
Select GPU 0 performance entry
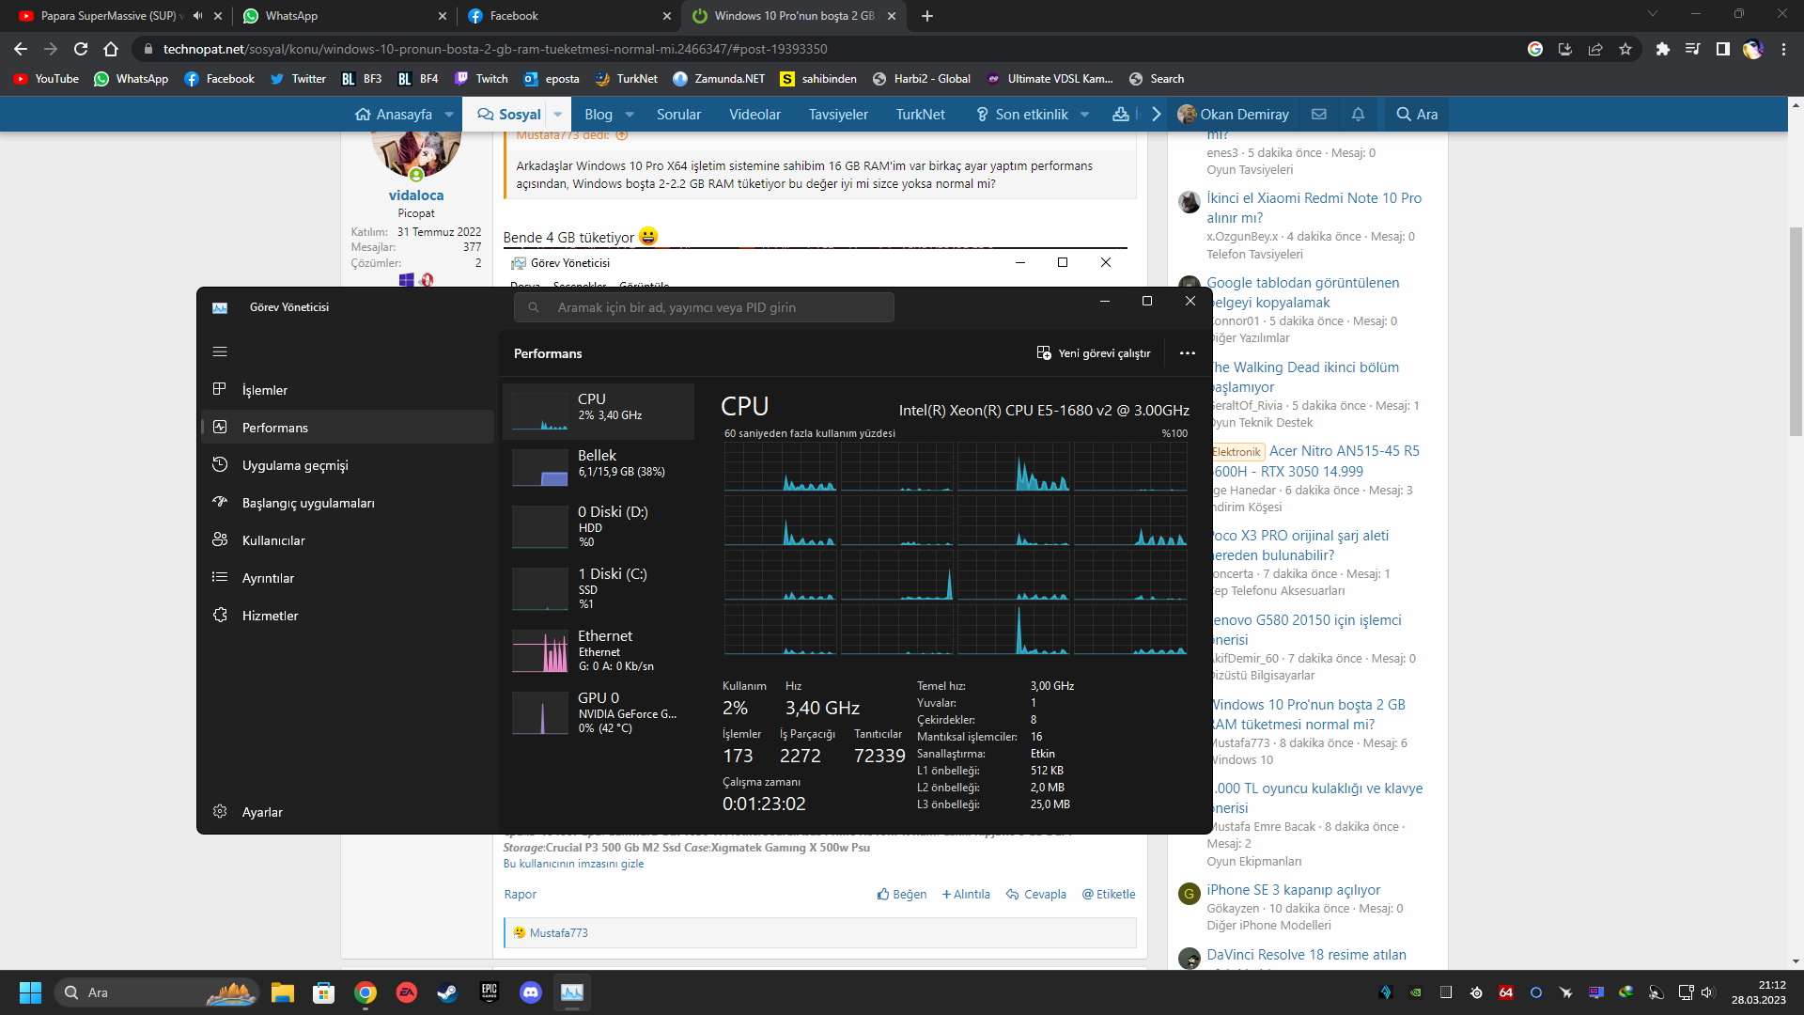598,712
